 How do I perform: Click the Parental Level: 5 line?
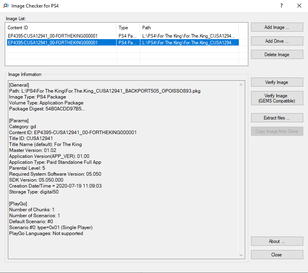(27, 168)
